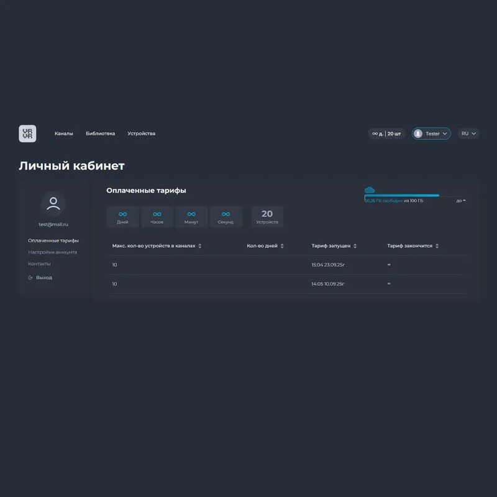
Task: Toggle sorting on Кол-во дней column
Action: point(282,246)
